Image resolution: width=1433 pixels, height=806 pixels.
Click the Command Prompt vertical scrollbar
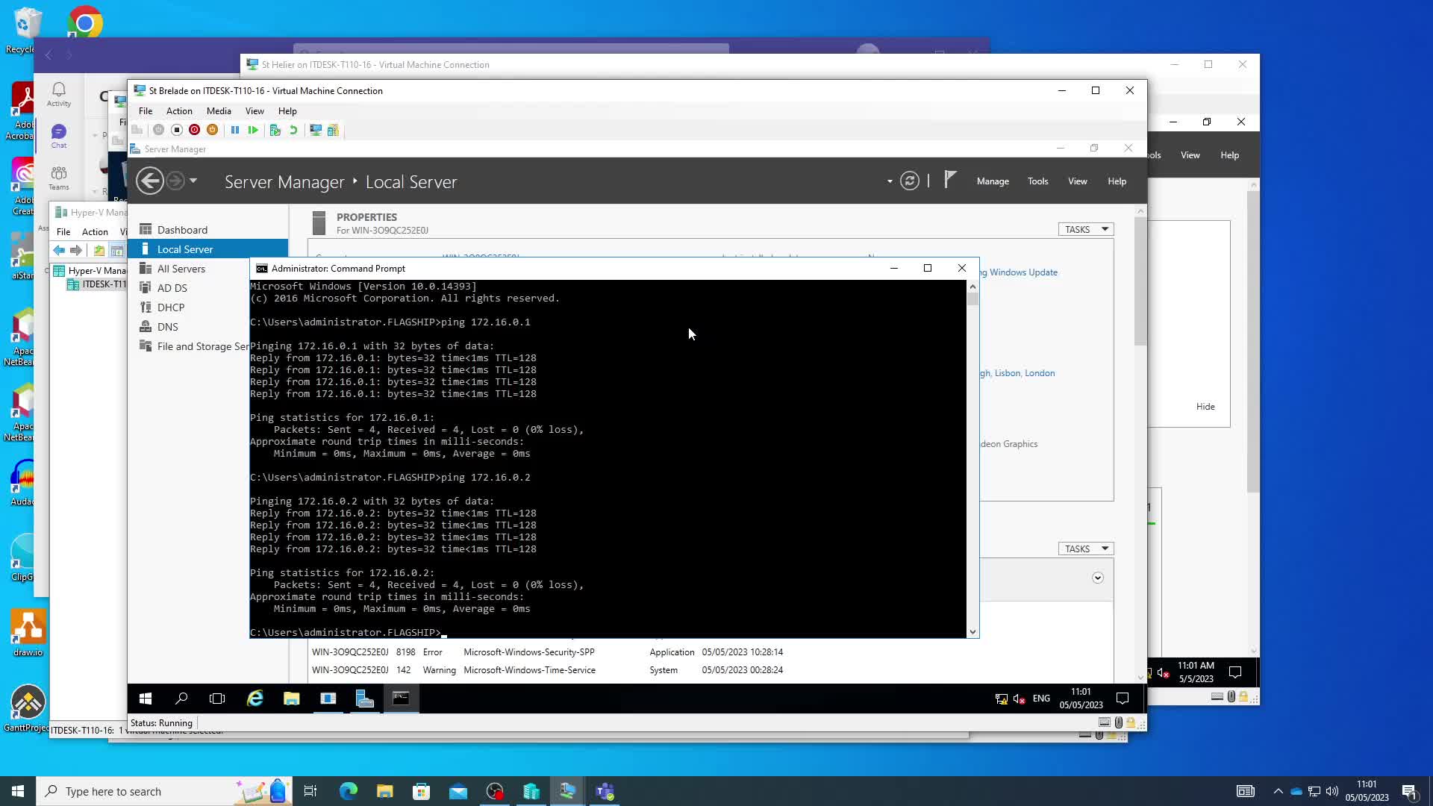pos(972,459)
